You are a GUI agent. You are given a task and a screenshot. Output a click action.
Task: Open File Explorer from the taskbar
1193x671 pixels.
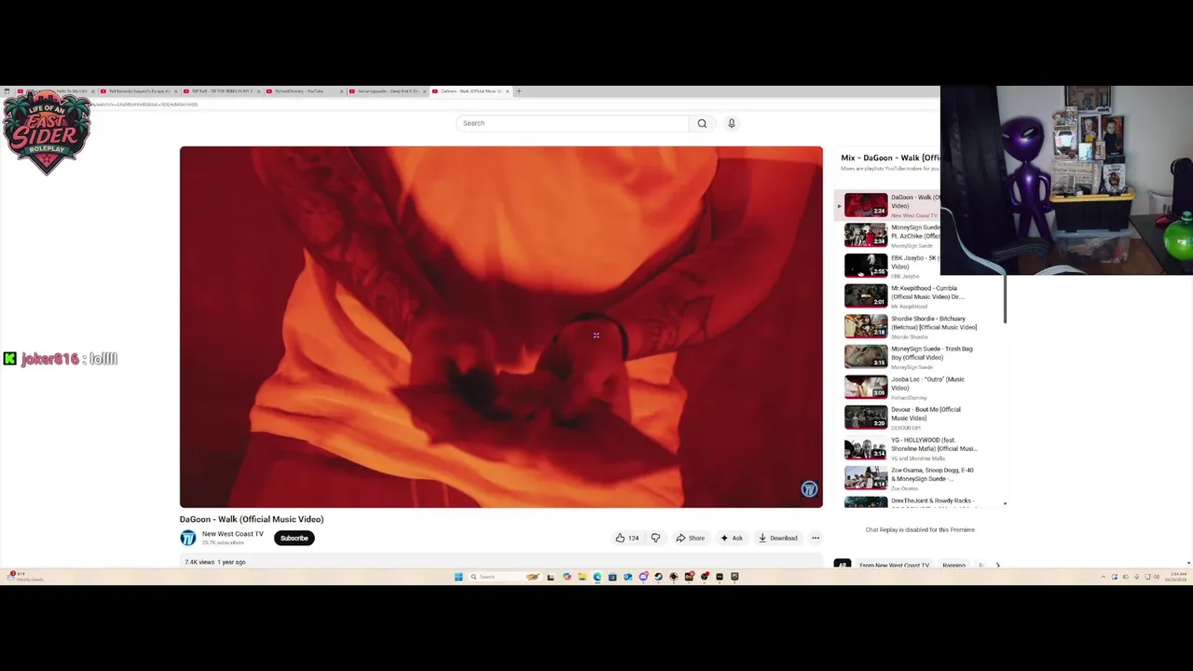[x=582, y=577]
